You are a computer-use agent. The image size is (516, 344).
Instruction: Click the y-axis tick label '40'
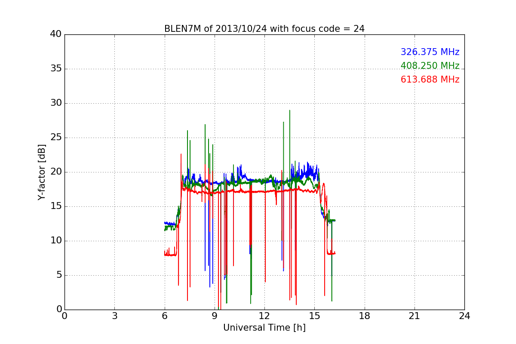(x=56, y=34)
